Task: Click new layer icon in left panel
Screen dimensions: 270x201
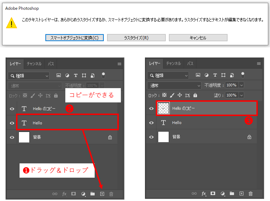Action: point(102,194)
